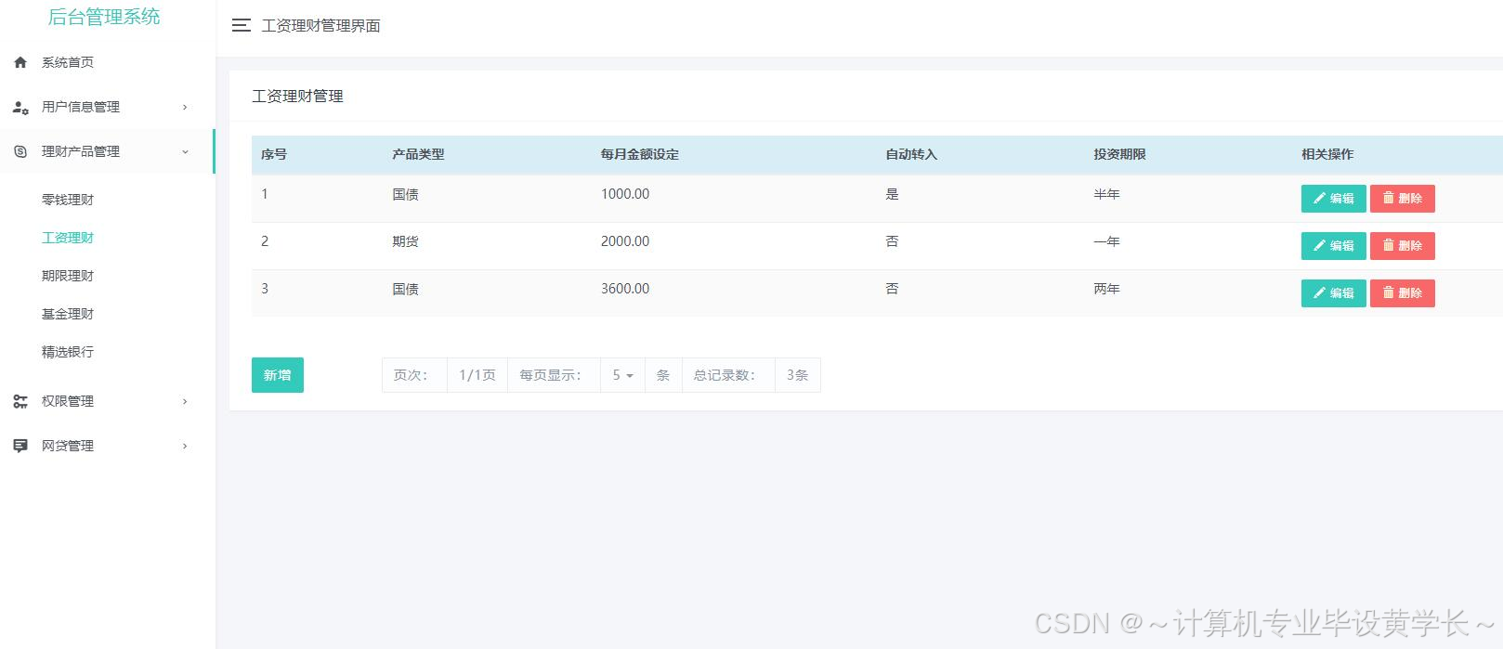
Task: Click the 后台管理系统 title
Action: coord(104,17)
